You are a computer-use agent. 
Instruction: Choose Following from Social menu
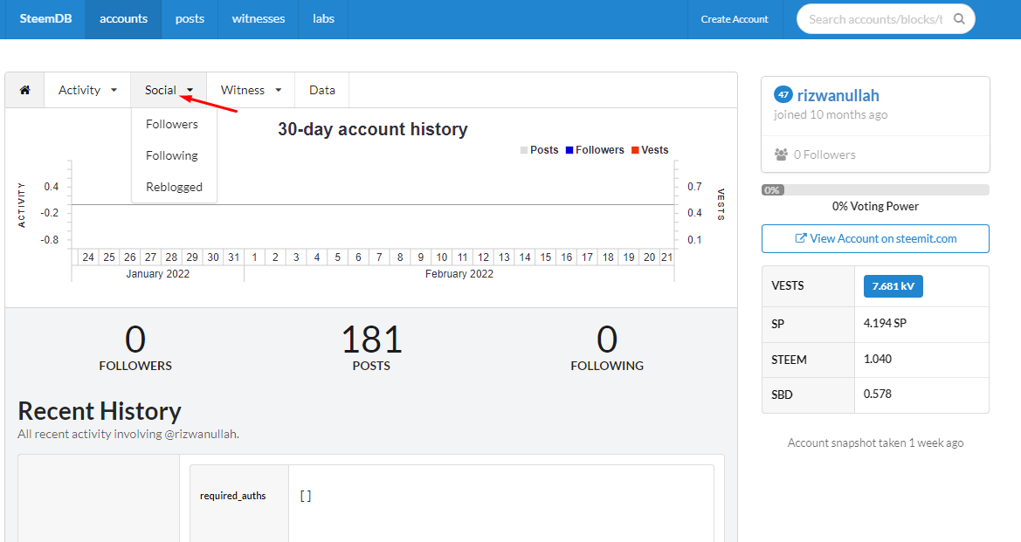pos(172,155)
